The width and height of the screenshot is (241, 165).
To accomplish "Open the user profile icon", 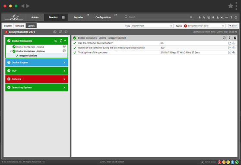I will click(x=200, y=17).
